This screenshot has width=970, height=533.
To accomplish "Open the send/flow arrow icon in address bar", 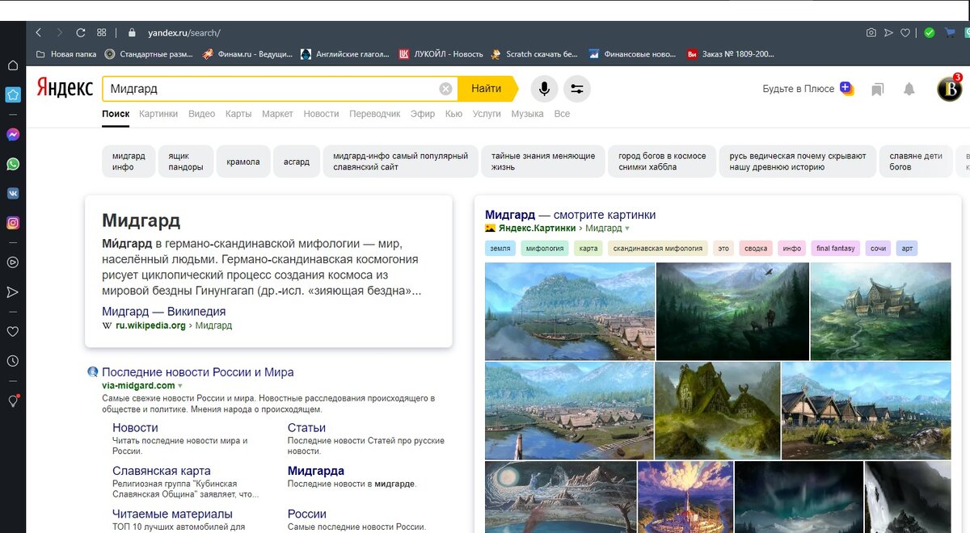I will 888,33.
